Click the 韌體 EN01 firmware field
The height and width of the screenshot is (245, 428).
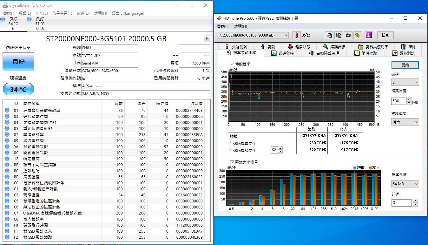click(109, 48)
